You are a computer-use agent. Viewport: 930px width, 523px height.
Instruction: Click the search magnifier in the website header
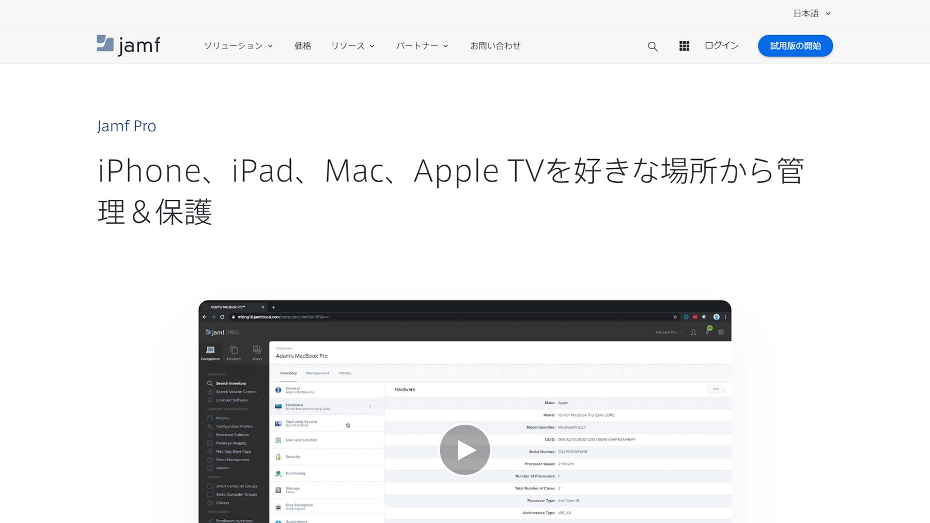coord(653,46)
